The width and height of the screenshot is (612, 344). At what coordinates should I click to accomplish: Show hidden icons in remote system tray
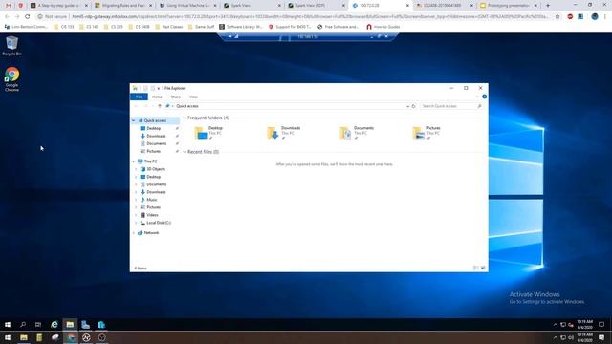coord(556,325)
